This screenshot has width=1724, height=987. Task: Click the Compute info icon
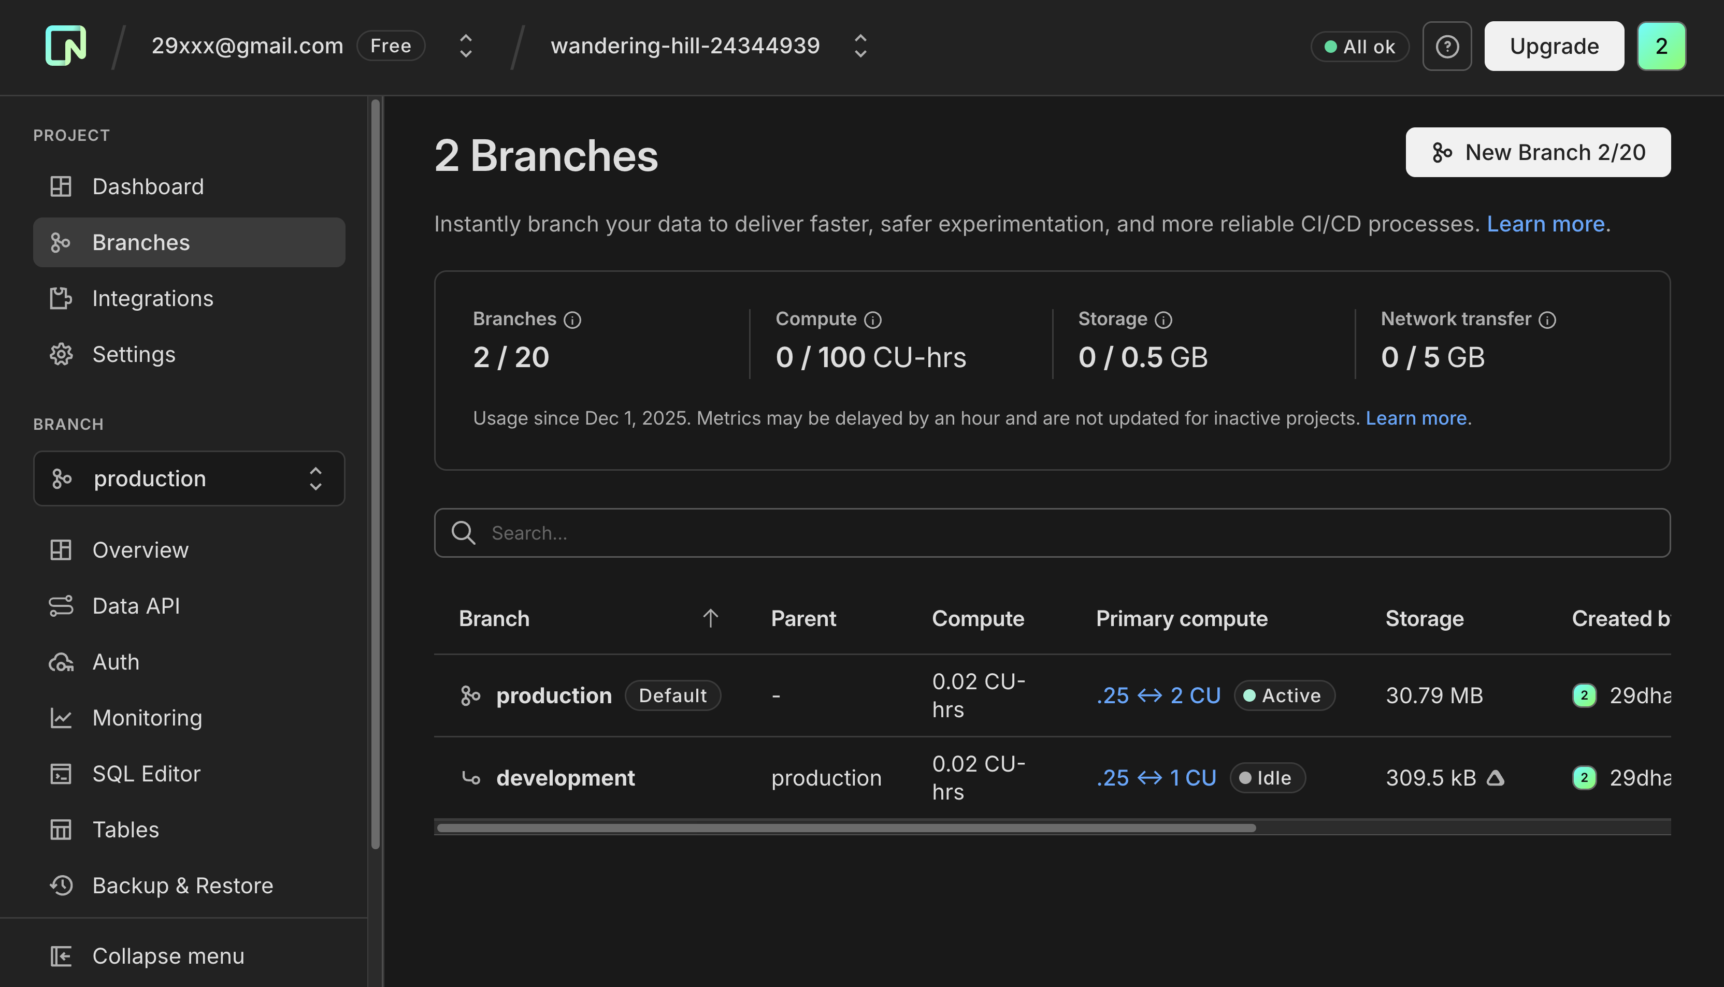(872, 320)
